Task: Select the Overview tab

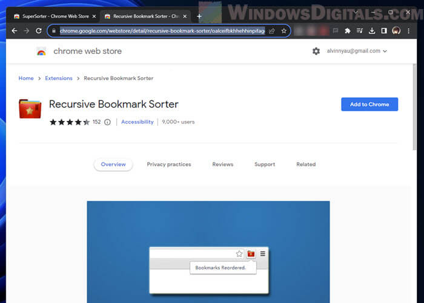Action: [x=113, y=164]
